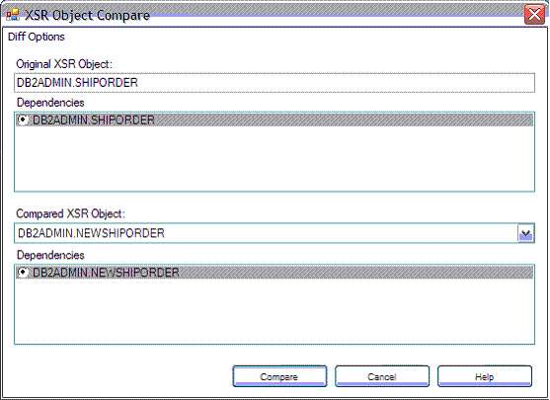Click the Dependencies label above DB2ADMIN.NEWSHIPORDER list
Screen dimensions: 550x400
[50, 255]
